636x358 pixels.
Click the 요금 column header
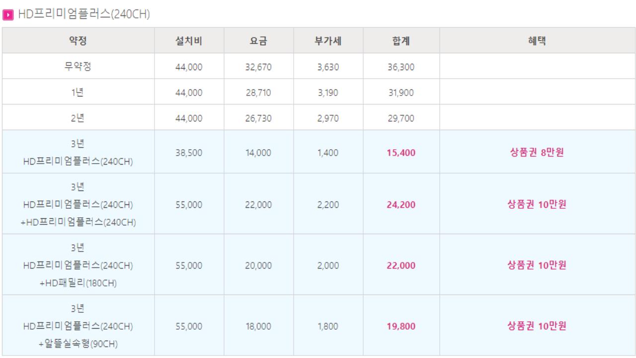[x=258, y=41]
